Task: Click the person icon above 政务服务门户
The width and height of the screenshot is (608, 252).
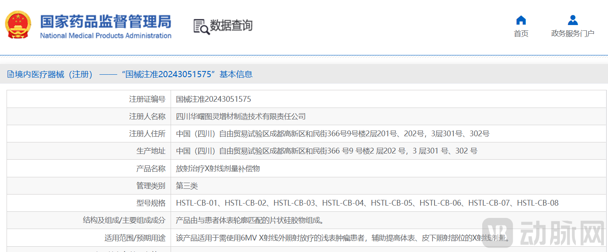Action: 572,19
